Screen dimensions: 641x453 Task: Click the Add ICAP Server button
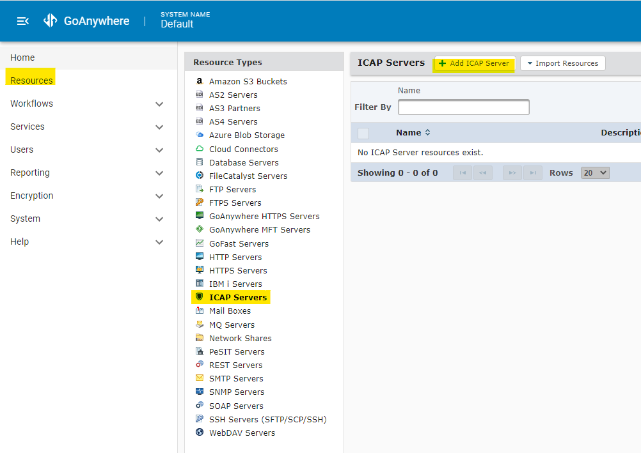click(475, 63)
